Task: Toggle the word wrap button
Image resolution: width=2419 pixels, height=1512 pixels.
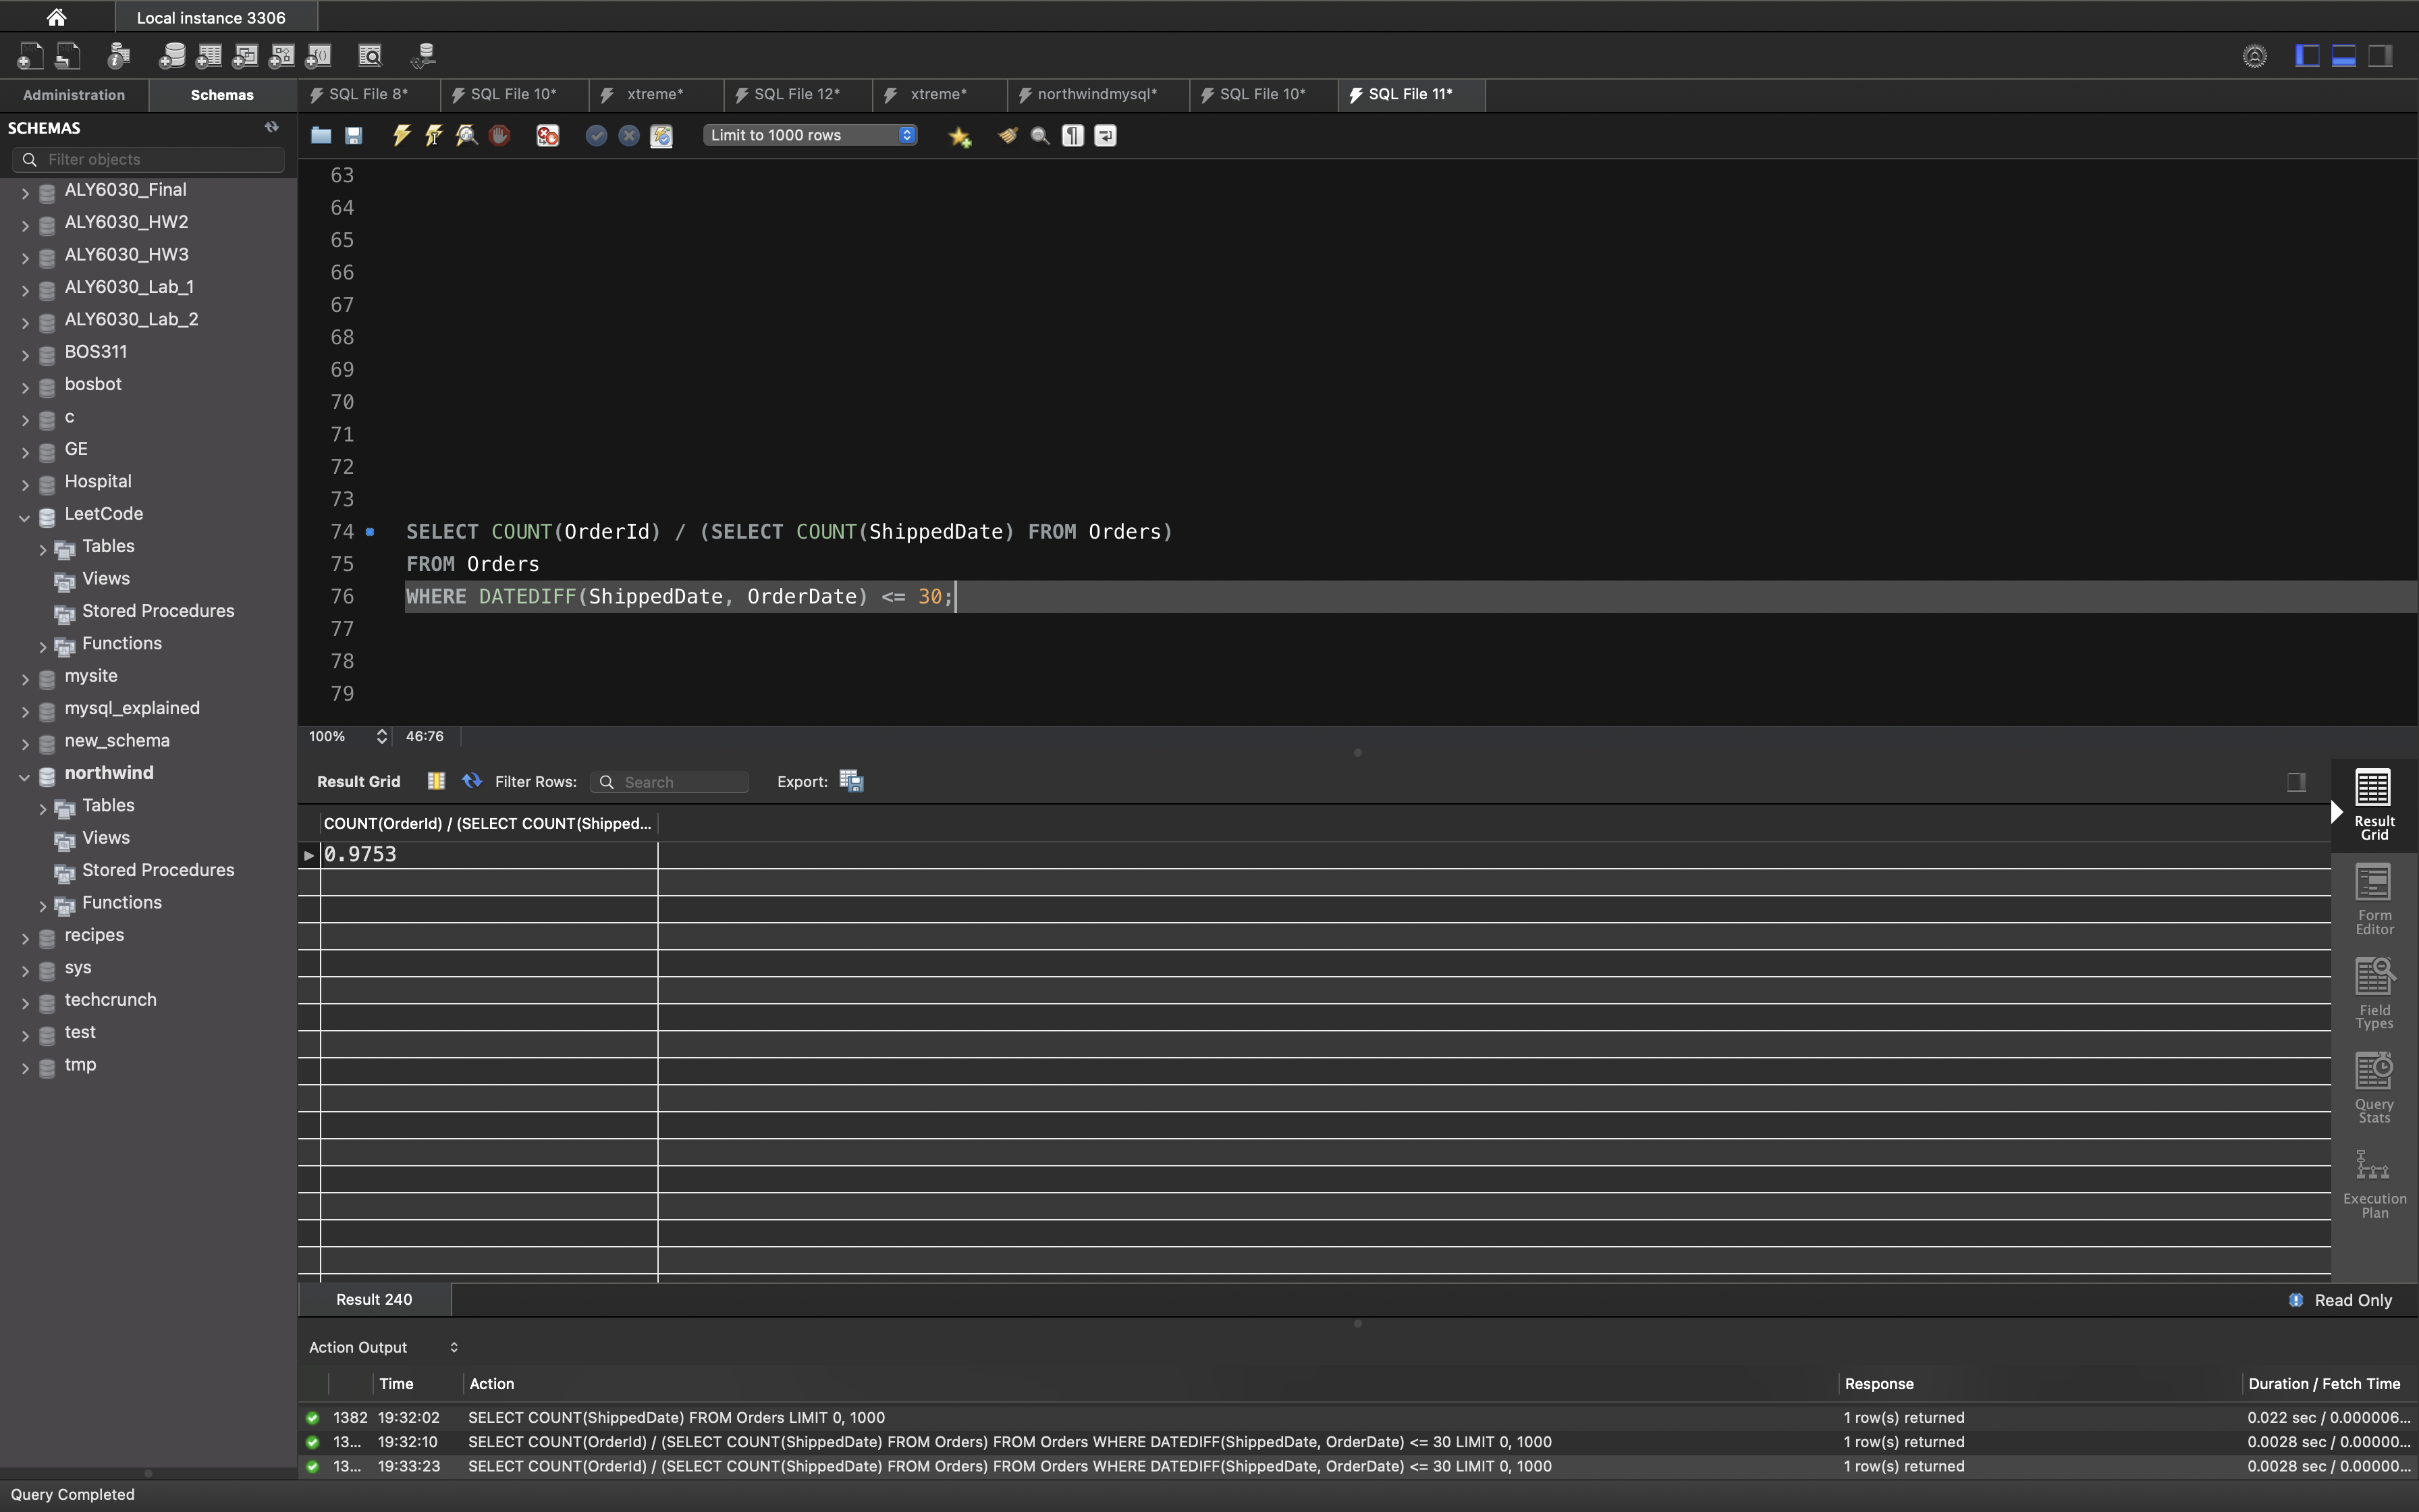Action: [1106, 135]
